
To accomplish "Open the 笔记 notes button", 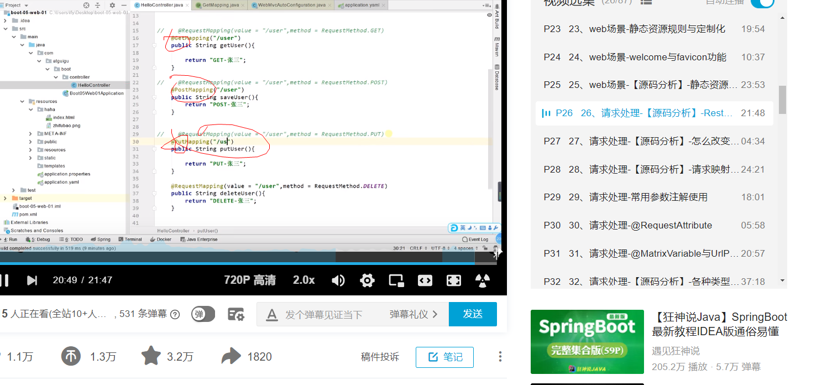I will 444,357.
